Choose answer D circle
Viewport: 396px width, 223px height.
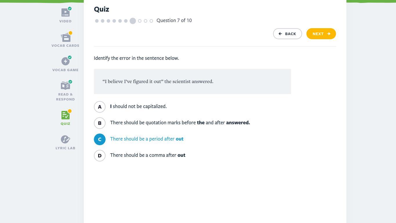click(100, 156)
